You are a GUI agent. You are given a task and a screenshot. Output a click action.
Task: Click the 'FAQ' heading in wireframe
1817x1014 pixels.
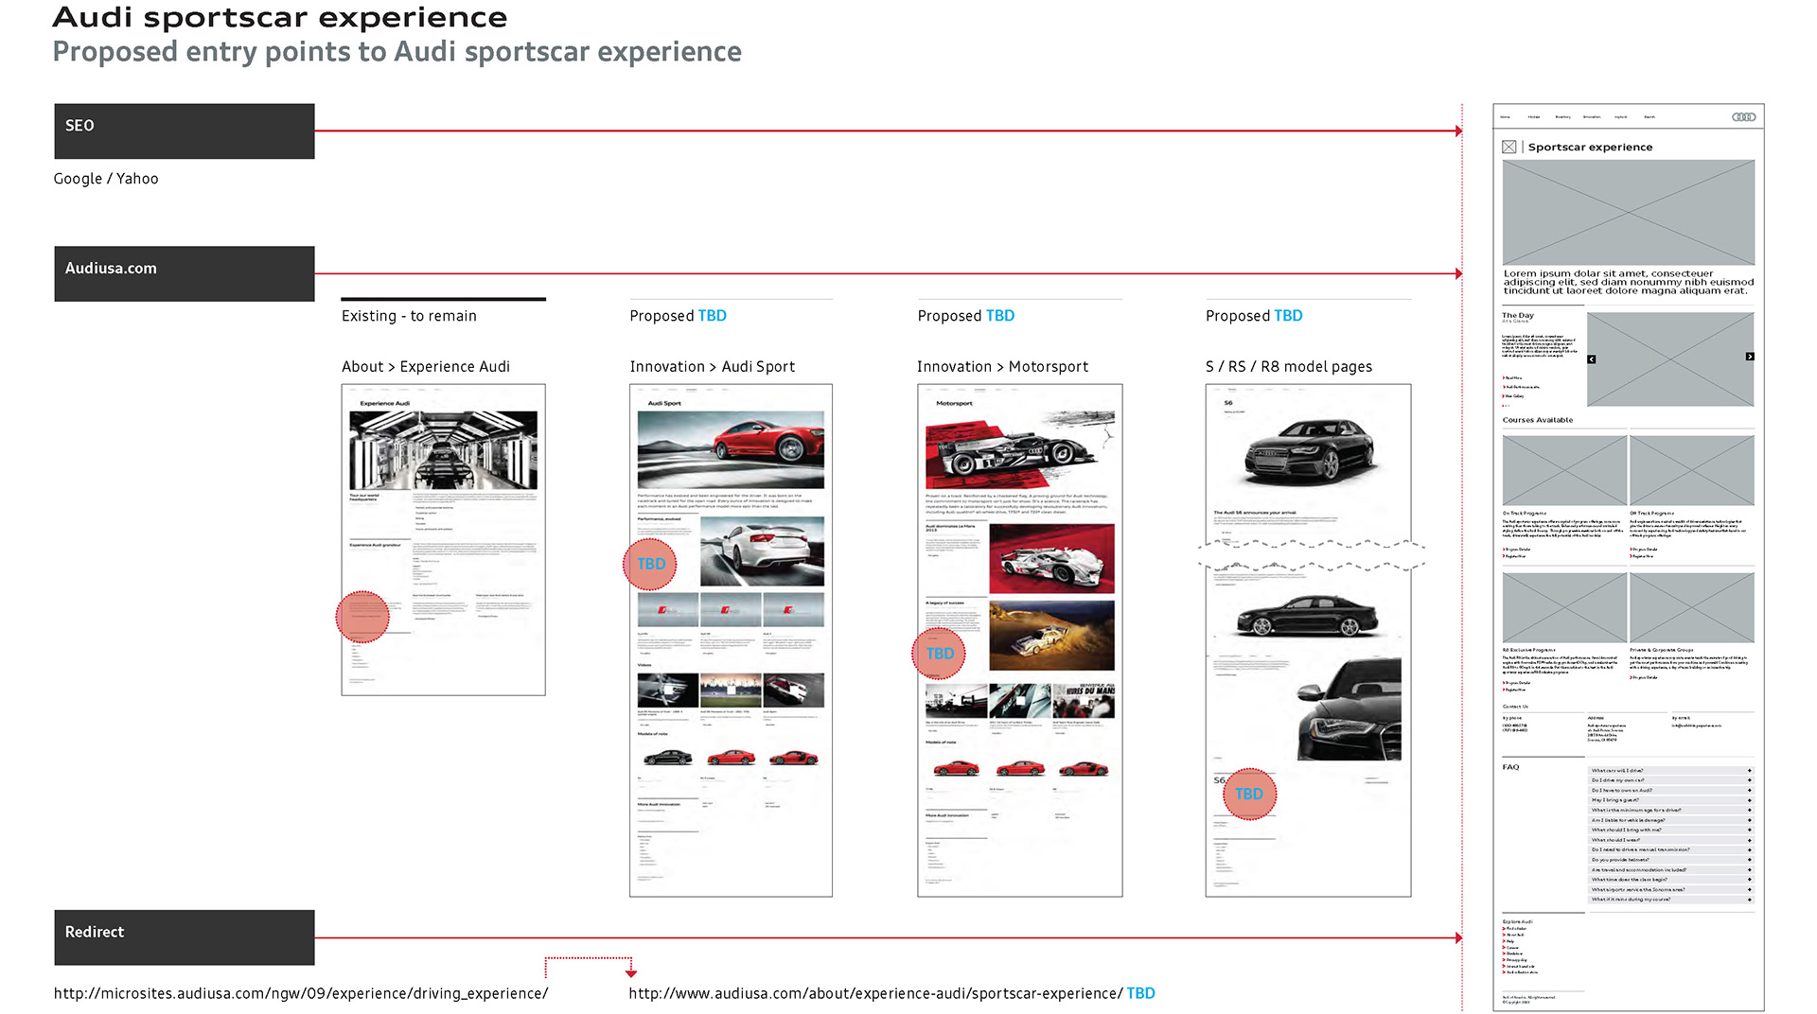coord(1510,767)
